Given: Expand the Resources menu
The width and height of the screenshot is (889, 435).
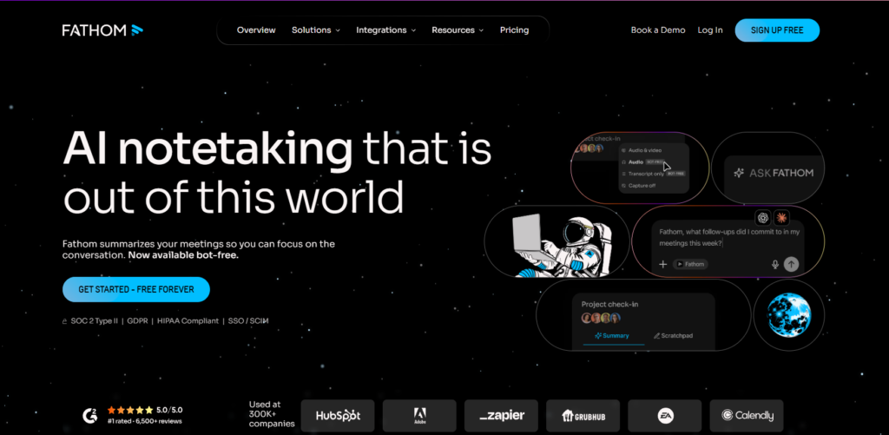Looking at the screenshot, I should pyautogui.click(x=458, y=30).
